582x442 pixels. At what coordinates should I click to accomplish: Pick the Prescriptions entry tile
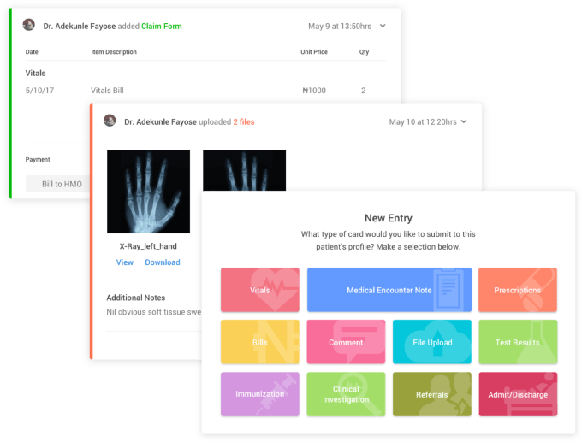coord(518,290)
